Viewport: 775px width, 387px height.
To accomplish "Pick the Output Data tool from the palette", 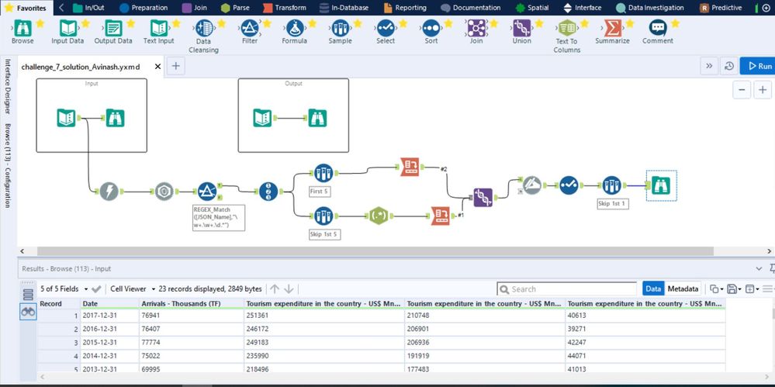I will pyautogui.click(x=113, y=28).
